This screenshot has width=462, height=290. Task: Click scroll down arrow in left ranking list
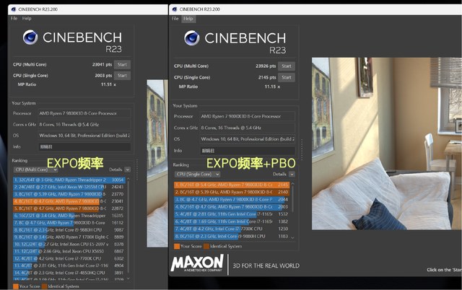point(128,278)
